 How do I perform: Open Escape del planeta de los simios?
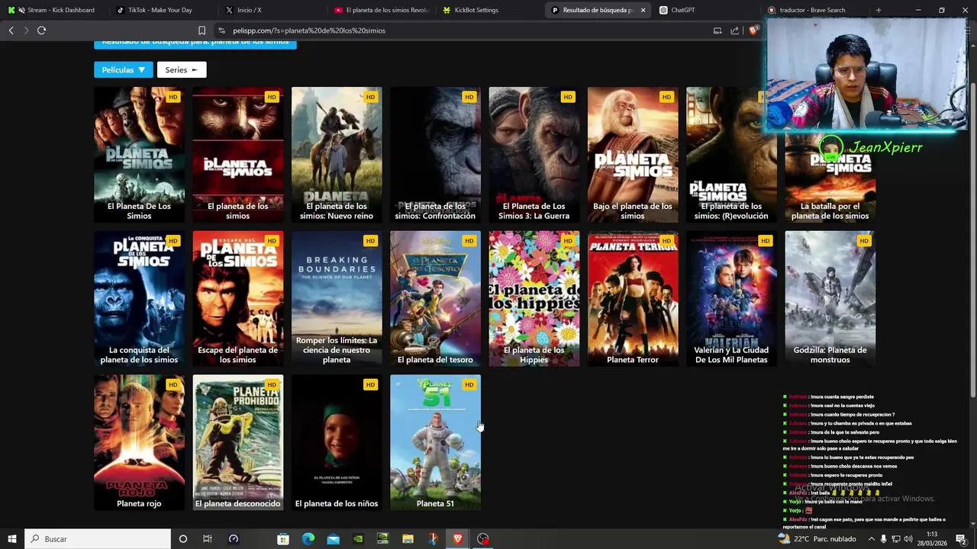[x=237, y=299]
